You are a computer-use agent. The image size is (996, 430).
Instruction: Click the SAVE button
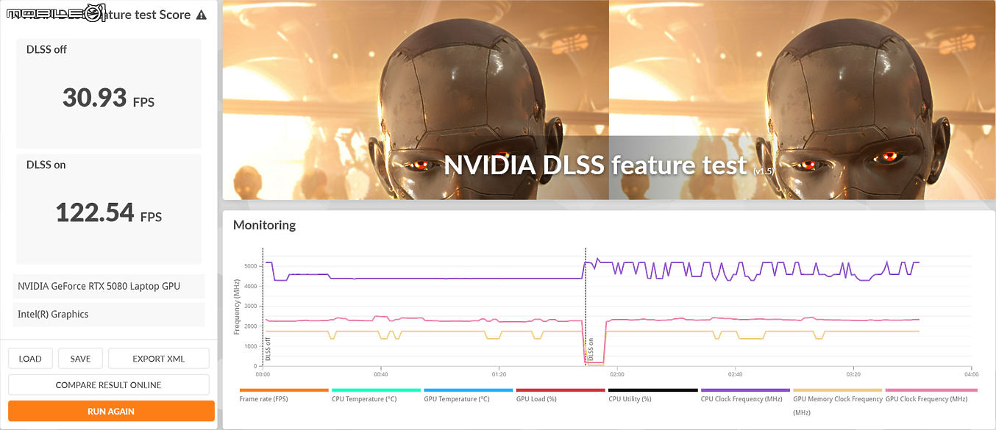(x=80, y=359)
